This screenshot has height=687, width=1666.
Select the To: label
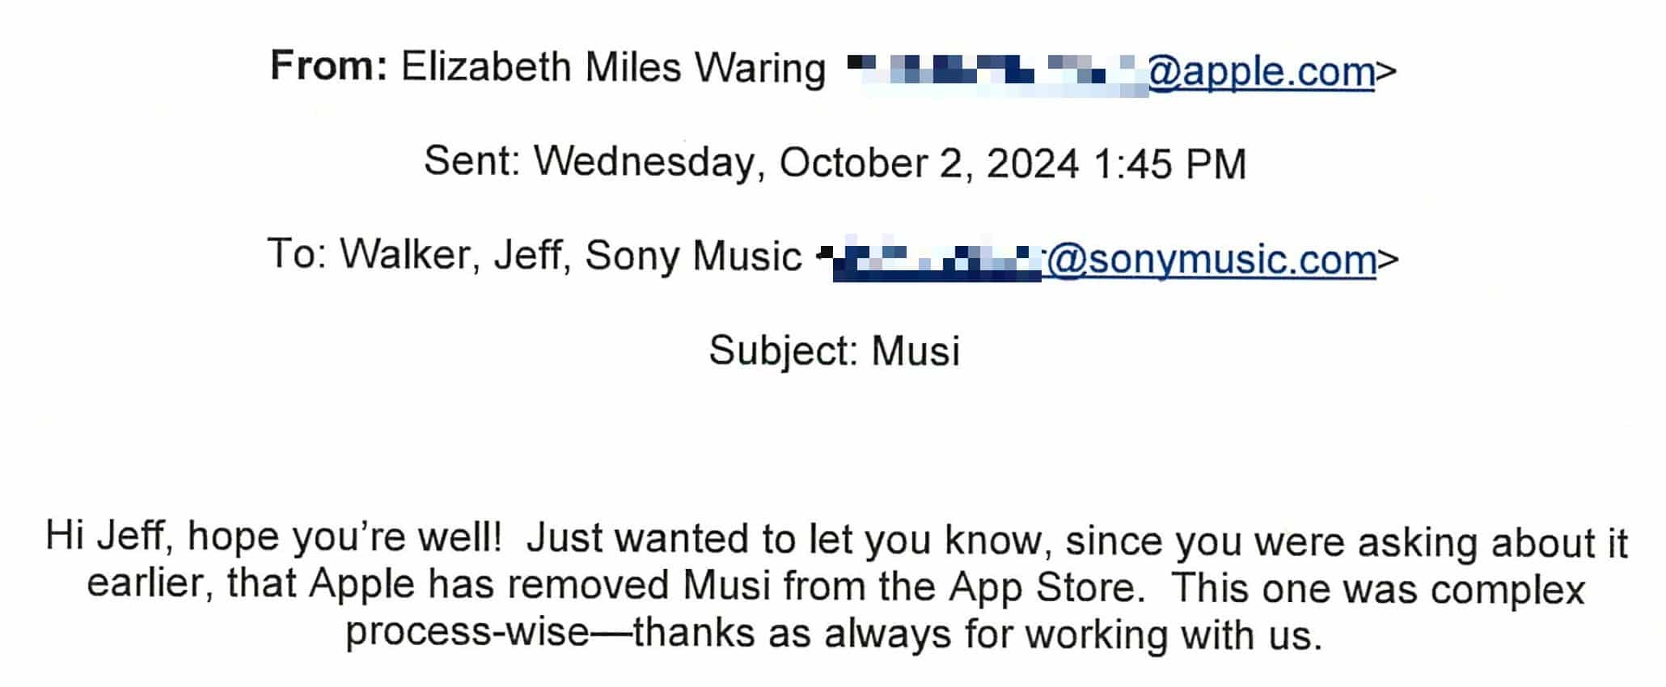click(297, 255)
